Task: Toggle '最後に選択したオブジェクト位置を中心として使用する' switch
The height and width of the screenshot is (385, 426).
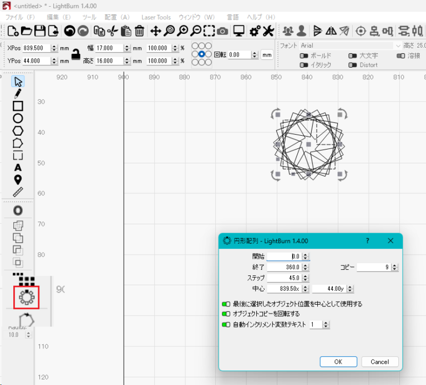Action: click(226, 304)
